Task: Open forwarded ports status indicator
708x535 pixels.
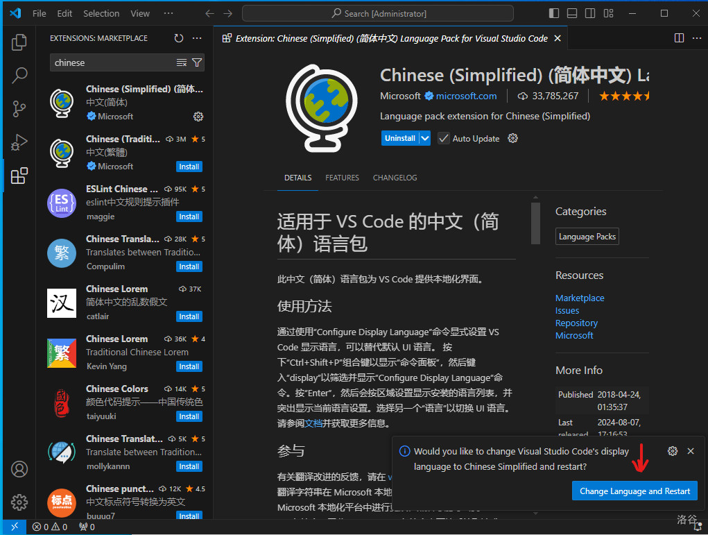Action: point(87,527)
